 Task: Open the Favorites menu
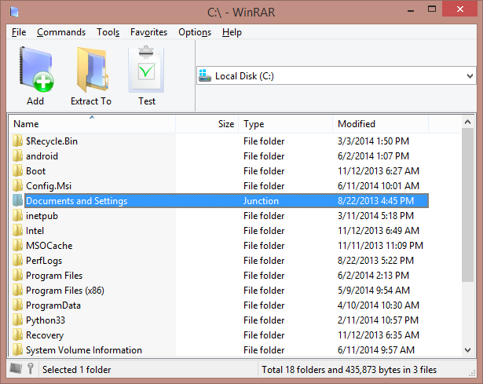click(148, 32)
